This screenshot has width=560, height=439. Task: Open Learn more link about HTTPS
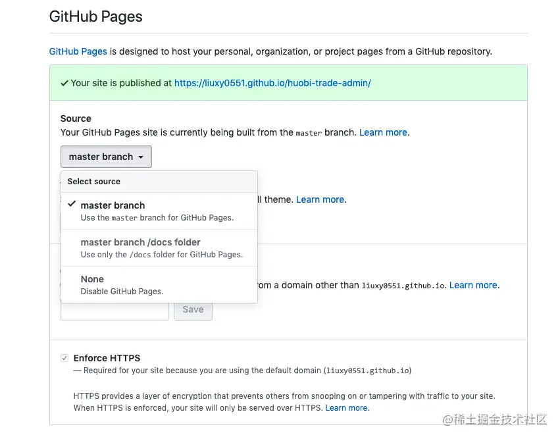coord(346,408)
